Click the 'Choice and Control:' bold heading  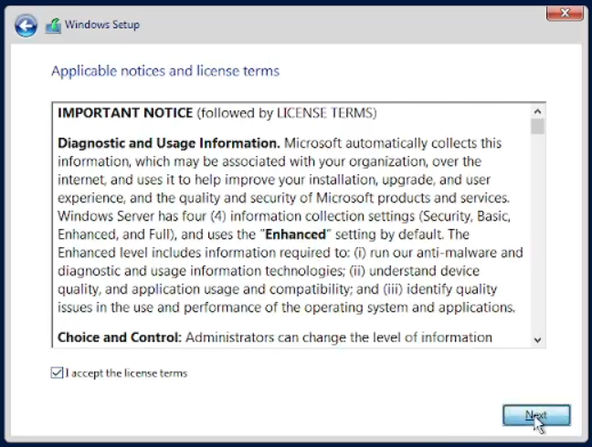119,338
